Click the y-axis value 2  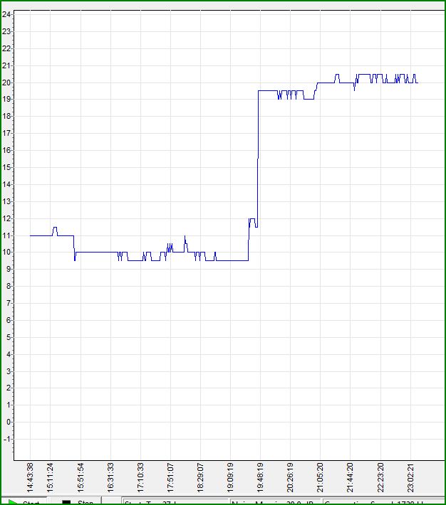pyautogui.click(x=9, y=388)
